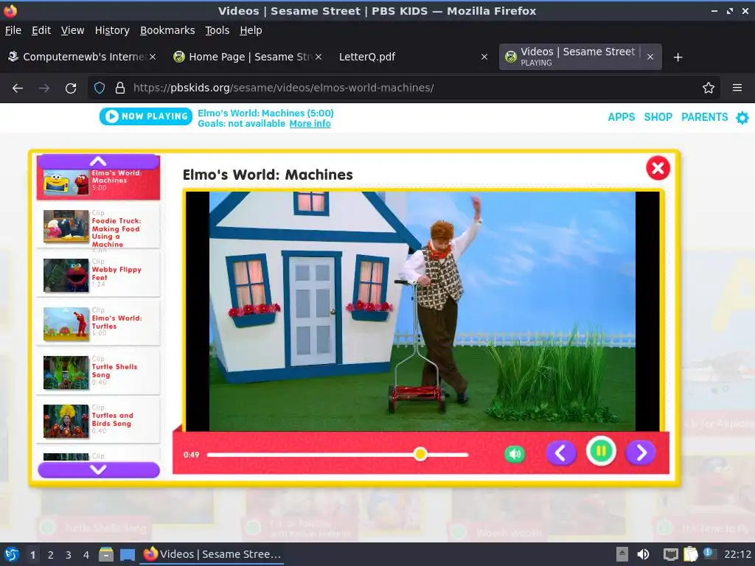Pause the video with the green pause button

(x=601, y=452)
